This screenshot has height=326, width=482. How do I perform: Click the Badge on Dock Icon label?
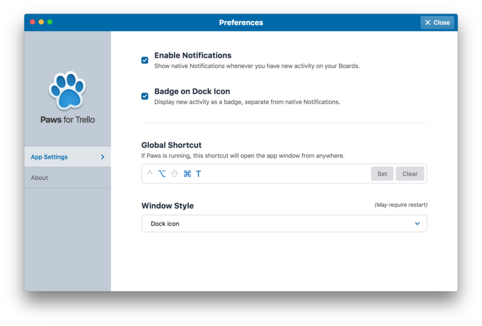pyautogui.click(x=192, y=91)
